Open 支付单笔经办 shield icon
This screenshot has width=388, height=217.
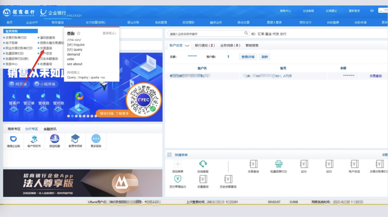[178, 179]
